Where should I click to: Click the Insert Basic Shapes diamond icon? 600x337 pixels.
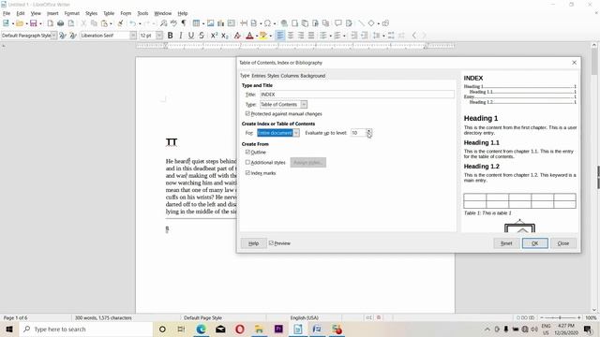(371, 23)
